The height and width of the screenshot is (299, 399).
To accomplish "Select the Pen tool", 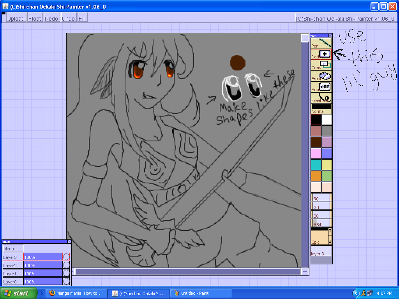I will (x=321, y=43).
